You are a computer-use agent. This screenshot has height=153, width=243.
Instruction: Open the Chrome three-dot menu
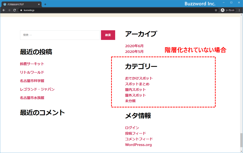click(x=239, y=10)
